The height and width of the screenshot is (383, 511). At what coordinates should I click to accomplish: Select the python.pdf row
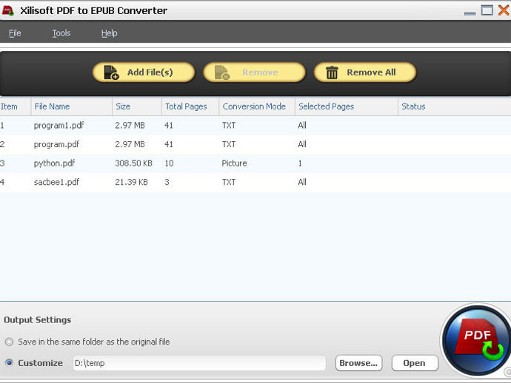pos(255,163)
